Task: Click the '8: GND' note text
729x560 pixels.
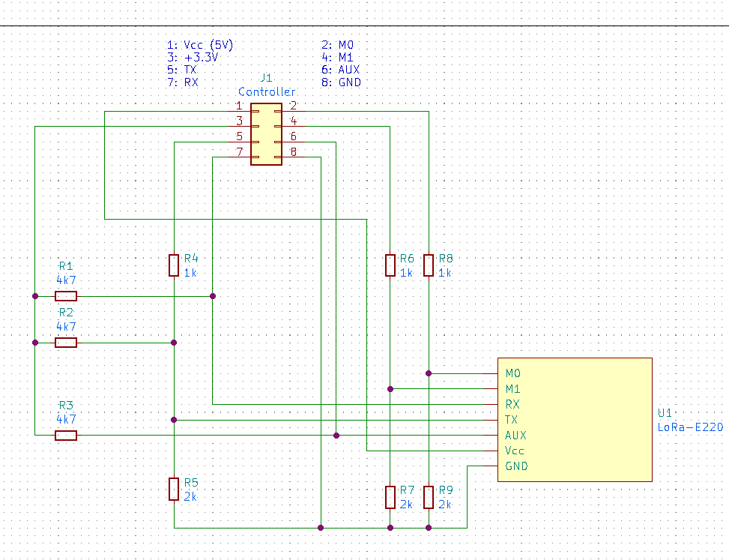Action: [x=341, y=82]
